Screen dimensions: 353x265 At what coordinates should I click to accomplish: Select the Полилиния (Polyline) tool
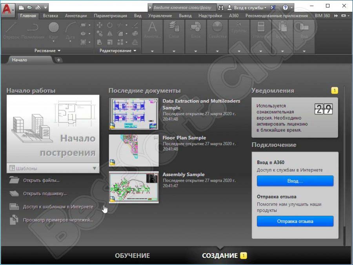[33, 31]
